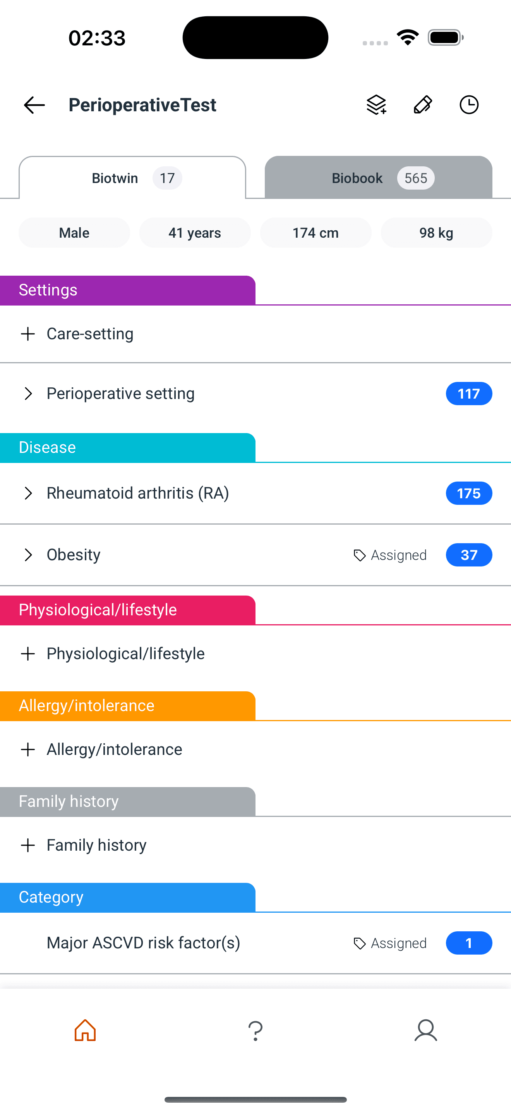Tap the Family history plus button
Screen dimensions: 511x1112
[x=28, y=845]
